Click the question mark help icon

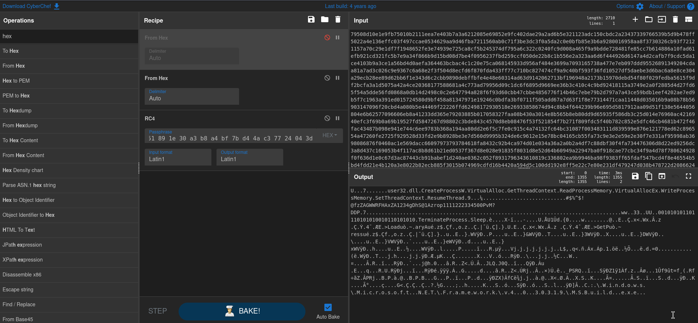coord(691,7)
